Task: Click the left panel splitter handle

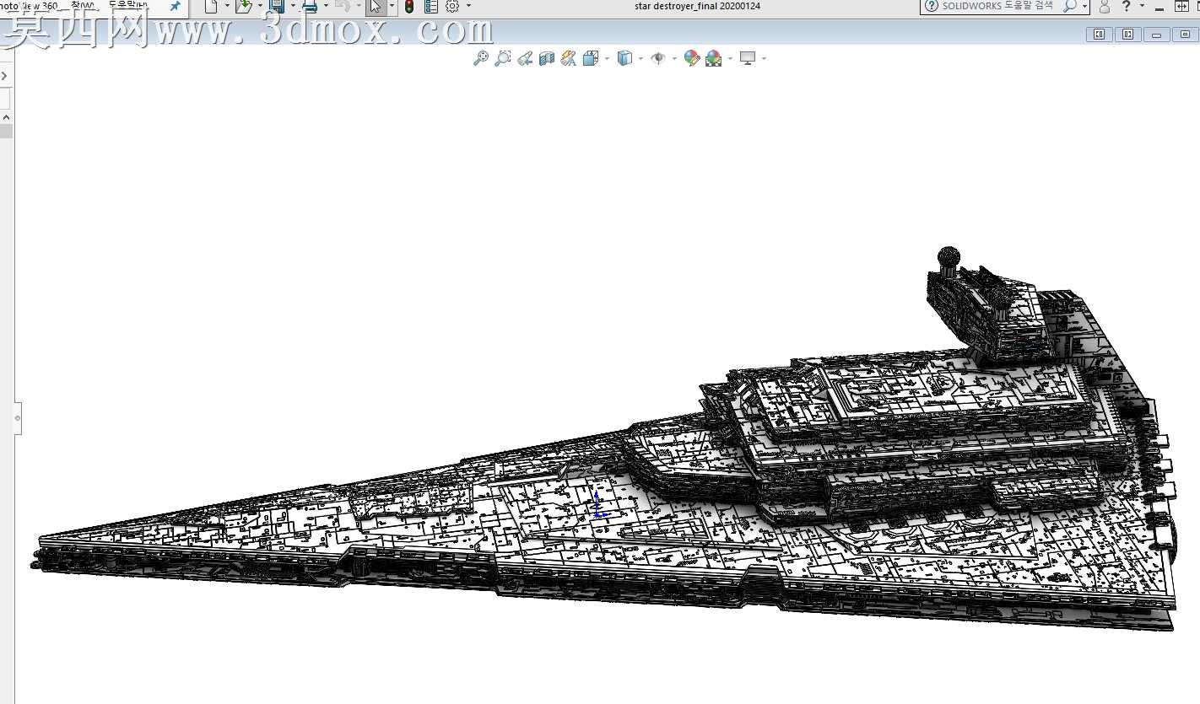Action: point(18,417)
